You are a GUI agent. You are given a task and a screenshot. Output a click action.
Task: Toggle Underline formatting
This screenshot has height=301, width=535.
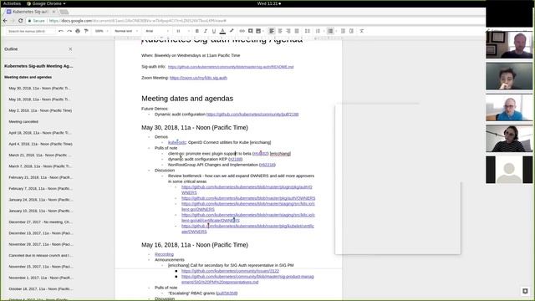(214, 31)
